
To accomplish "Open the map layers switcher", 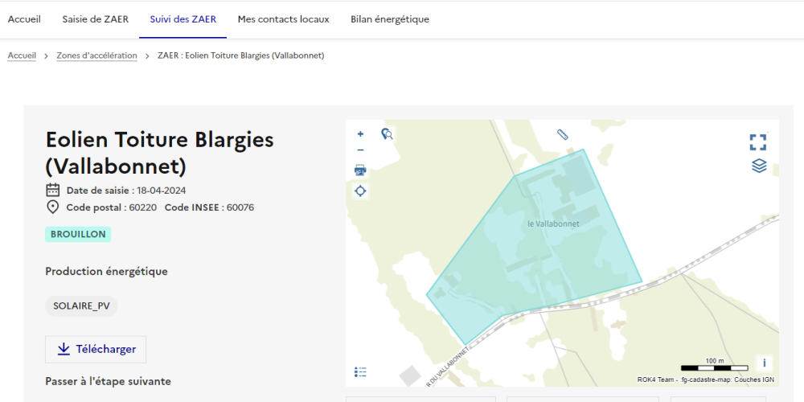I will [758, 166].
